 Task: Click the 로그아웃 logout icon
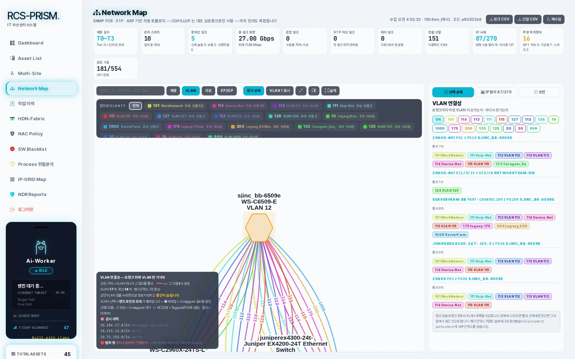(12, 209)
